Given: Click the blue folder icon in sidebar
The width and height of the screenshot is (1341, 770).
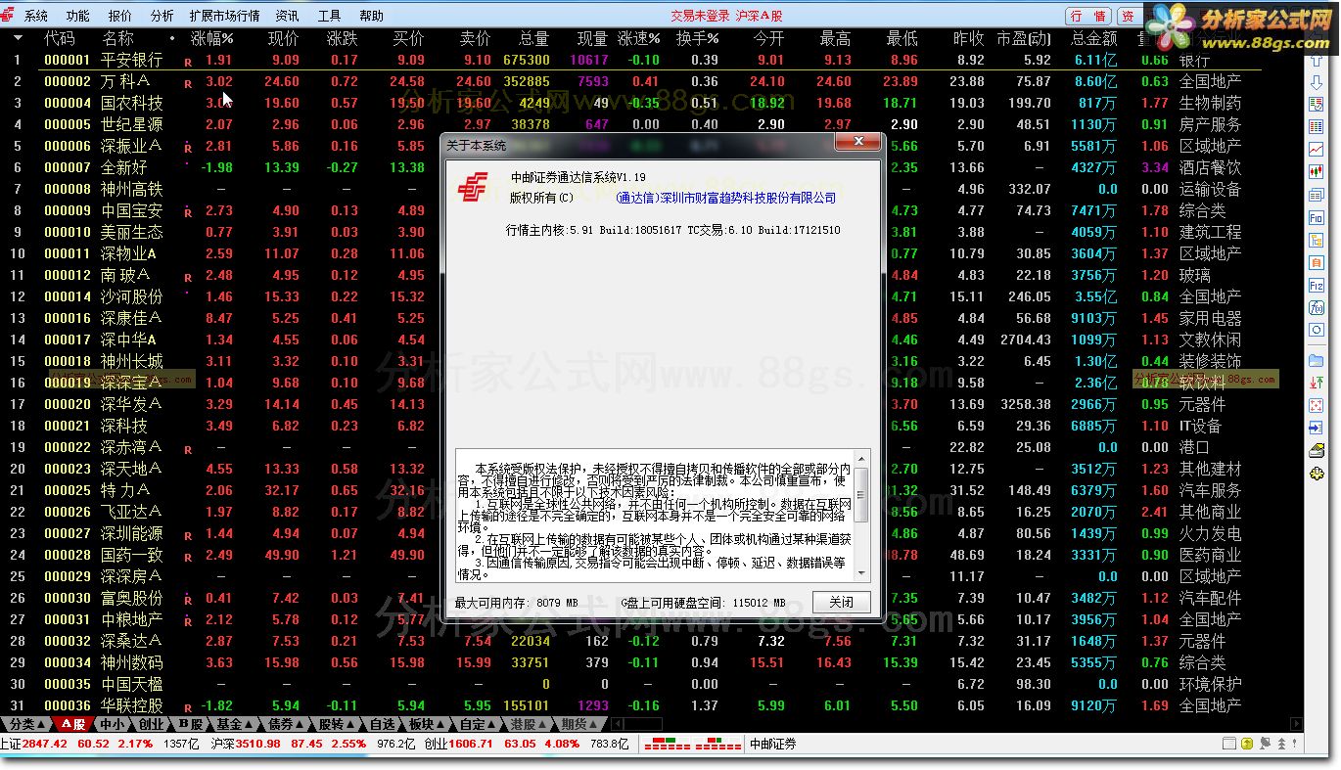Looking at the screenshot, I should coord(1316,359).
